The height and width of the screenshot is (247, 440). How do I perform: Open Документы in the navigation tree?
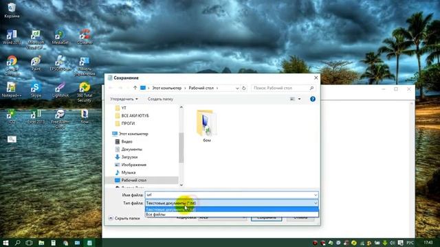131,150
